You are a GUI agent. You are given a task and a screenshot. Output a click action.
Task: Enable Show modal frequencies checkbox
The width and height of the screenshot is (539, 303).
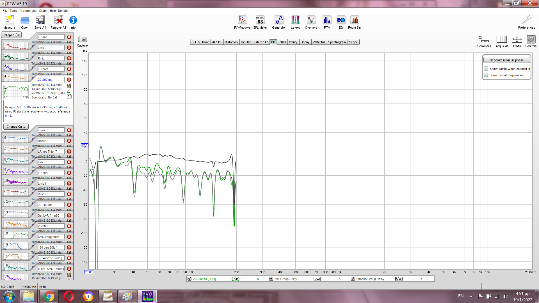(486, 75)
